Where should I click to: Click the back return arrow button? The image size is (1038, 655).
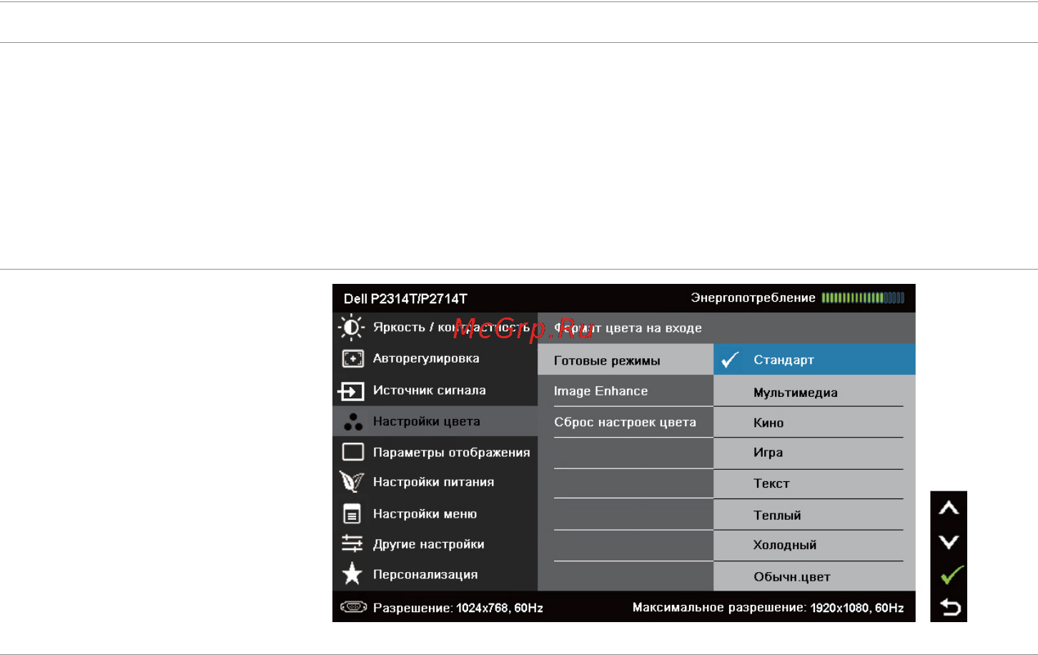pos(950,607)
